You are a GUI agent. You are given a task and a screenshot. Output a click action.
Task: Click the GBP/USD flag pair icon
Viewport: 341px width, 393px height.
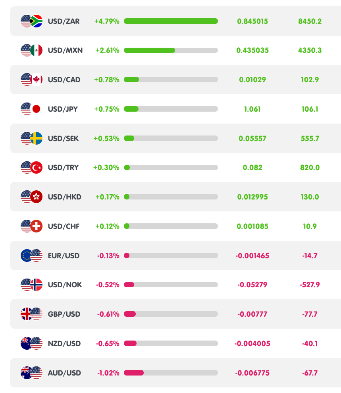coord(31,314)
